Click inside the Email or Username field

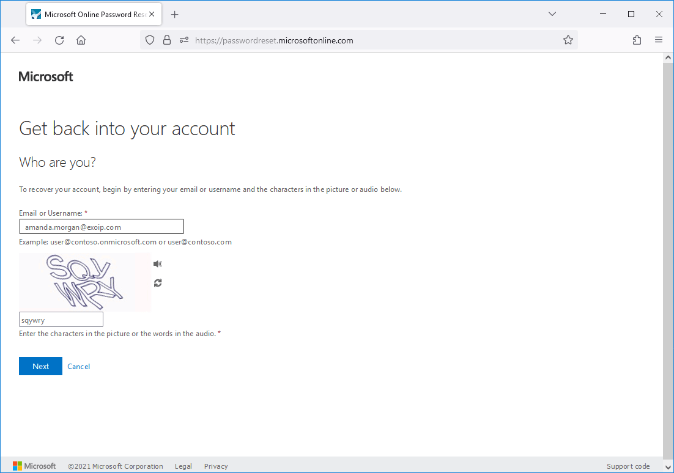coord(101,226)
